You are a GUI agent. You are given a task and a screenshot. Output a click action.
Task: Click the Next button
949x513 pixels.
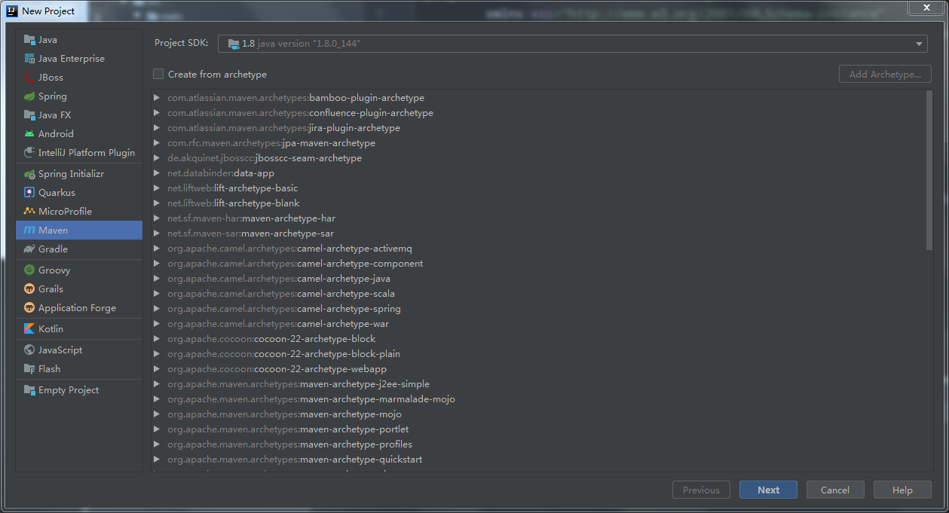[768, 490]
